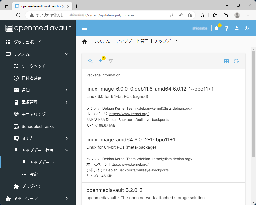
Task: Click the power icon in header
Action: click(247, 28)
